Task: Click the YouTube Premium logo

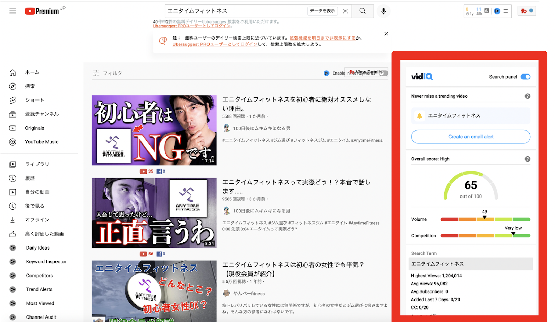Action: click(42, 11)
